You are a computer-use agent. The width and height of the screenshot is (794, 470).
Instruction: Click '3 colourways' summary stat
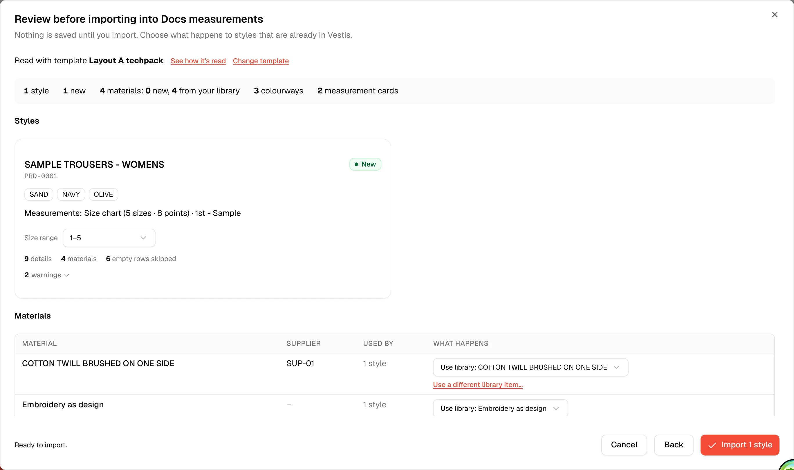click(278, 91)
